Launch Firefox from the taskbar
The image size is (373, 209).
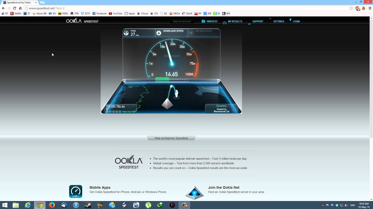[x=52, y=205]
